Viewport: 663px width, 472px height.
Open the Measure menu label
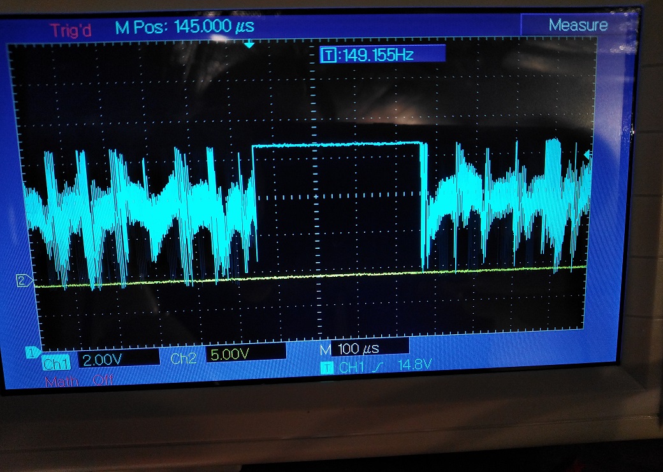(578, 25)
